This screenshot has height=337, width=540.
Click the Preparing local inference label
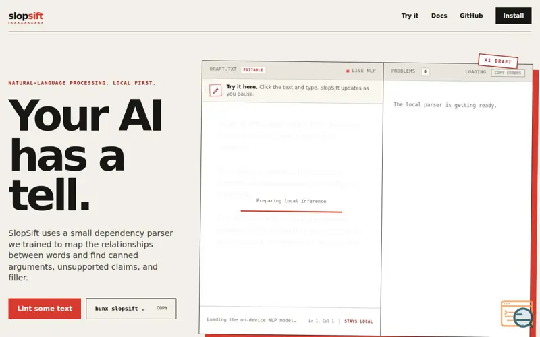291,201
